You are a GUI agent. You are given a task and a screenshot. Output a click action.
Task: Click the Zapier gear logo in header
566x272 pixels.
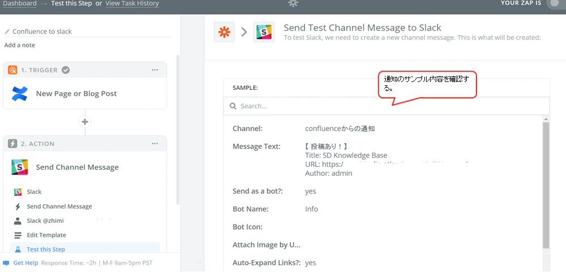293,3
